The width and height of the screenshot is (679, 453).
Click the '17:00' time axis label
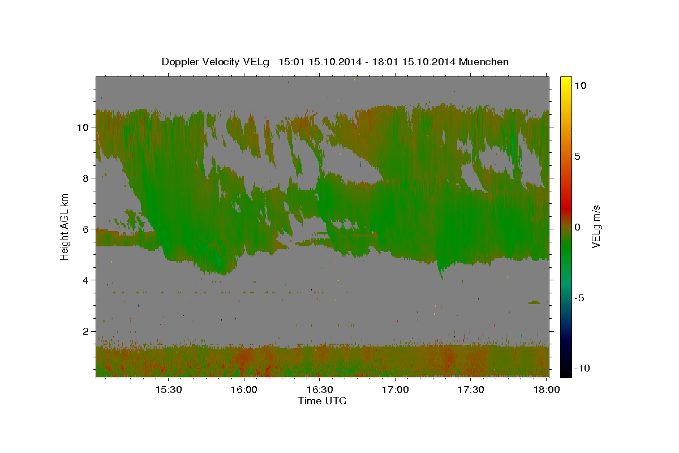coord(396,390)
